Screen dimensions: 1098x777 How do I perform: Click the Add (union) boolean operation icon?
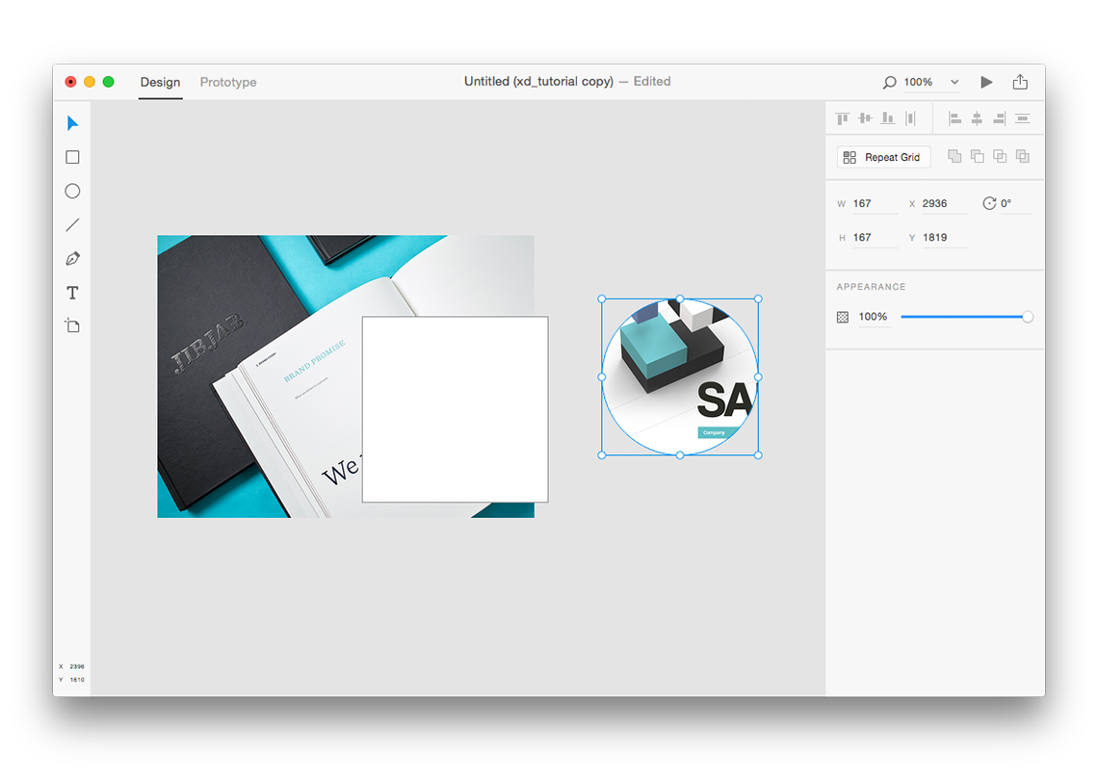(954, 156)
